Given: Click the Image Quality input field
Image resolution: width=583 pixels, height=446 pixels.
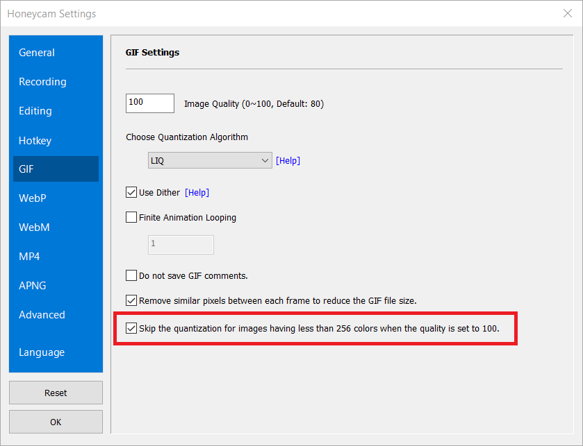Looking at the screenshot, I should pos(149,103).
